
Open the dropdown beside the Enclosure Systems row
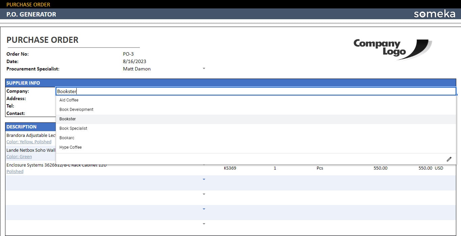(204, 165)
